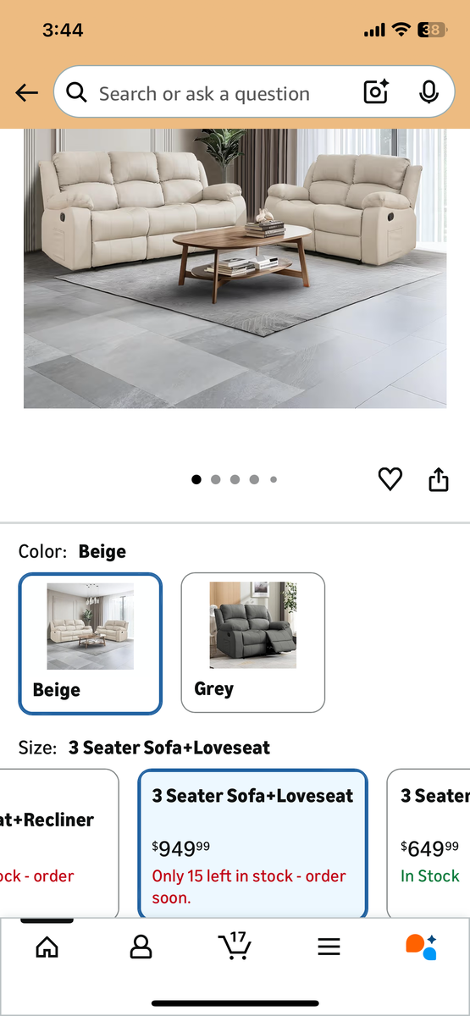This screenshot has height=1016, width=470.
Task: Jump to fourth image via pagination dot
Action: pos(254,479)
